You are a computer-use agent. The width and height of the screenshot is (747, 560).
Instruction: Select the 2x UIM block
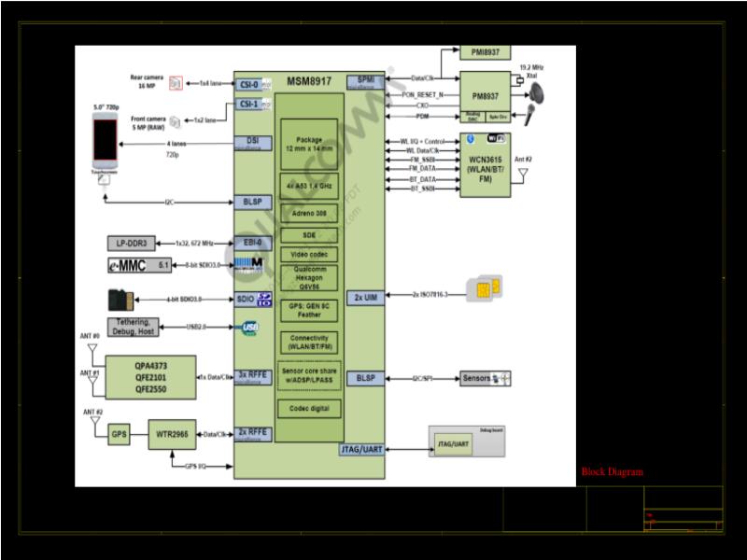coord(365,298)
